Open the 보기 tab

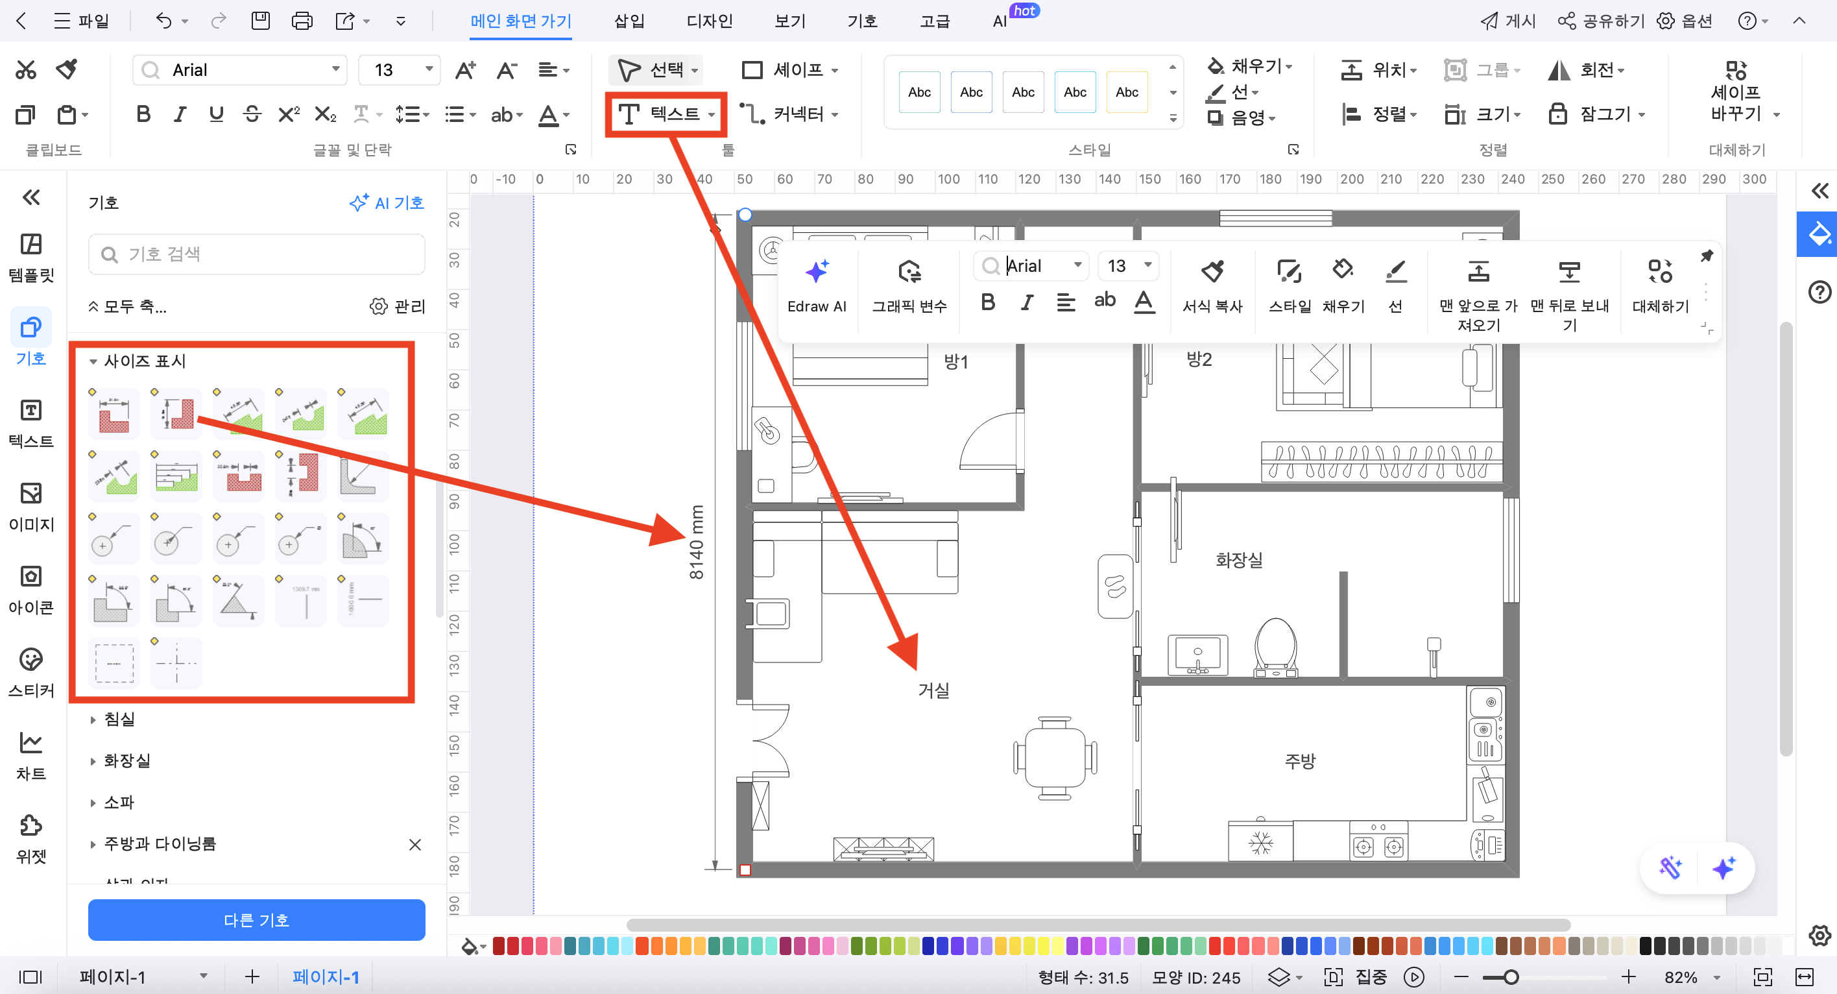tap(790, 21)
